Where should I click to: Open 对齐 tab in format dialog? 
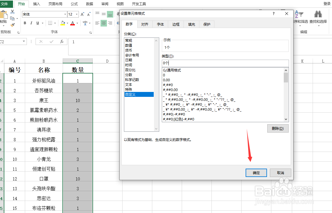tap(144, 24)
